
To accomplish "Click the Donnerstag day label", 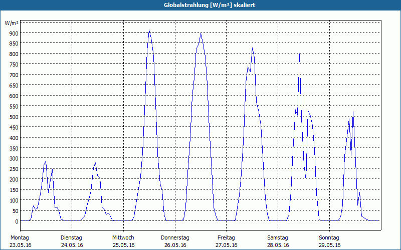I will (x=175, y=238).
